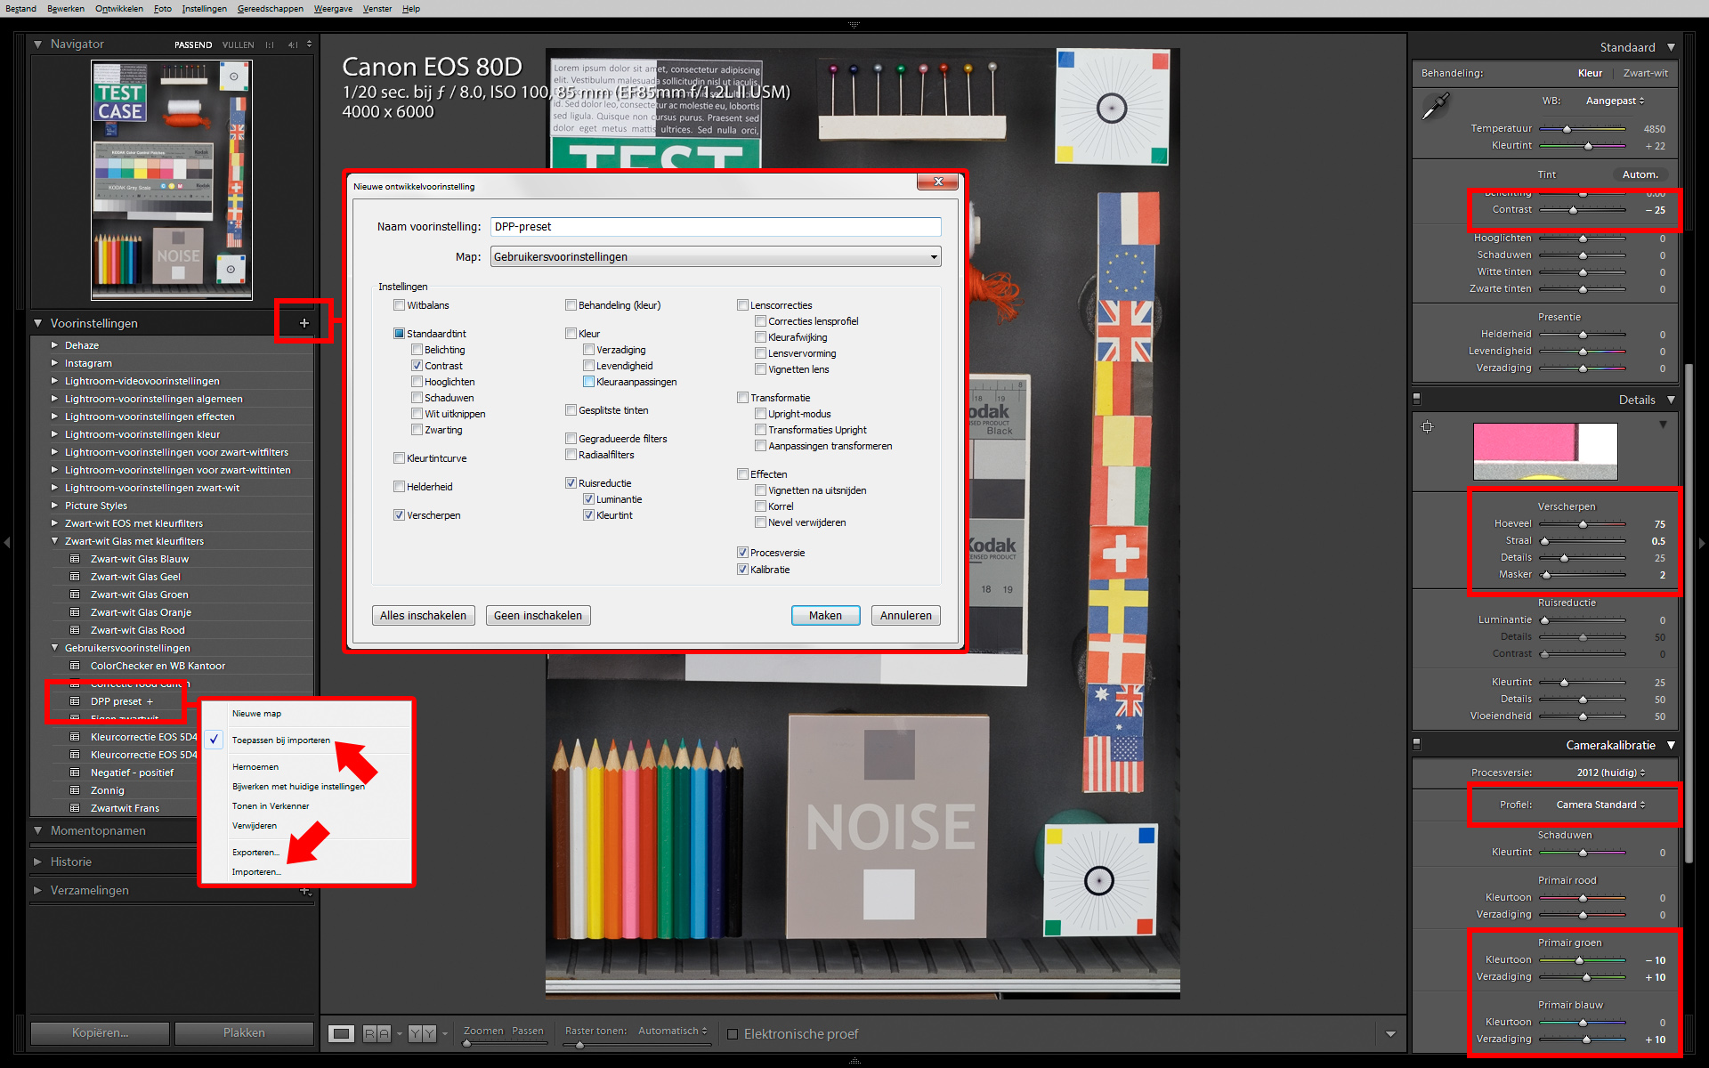Image resolution: width=1709 pixels, height=1068 pixels.
Task: Enable the Witbalans checkbox
Action: click(x=399, y=305)
